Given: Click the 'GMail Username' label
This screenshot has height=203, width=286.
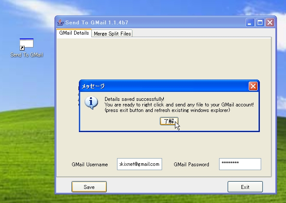Looking at the screenshot, I should point(90,165).
